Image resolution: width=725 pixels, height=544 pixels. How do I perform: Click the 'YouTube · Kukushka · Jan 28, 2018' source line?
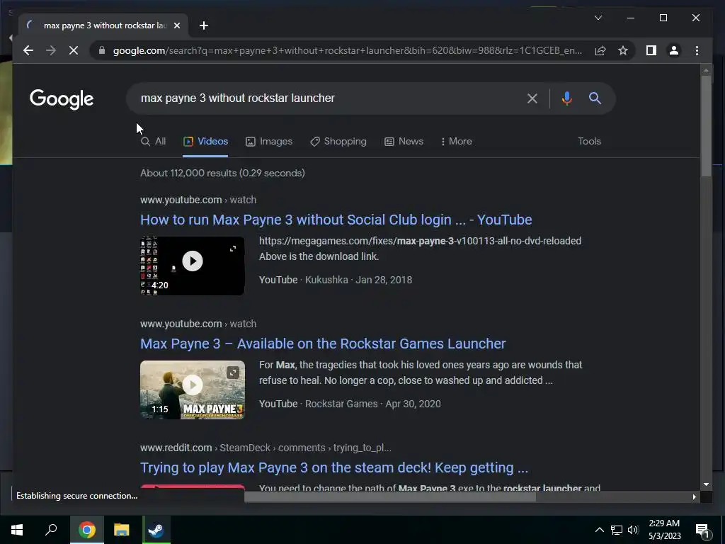[335, 280]
